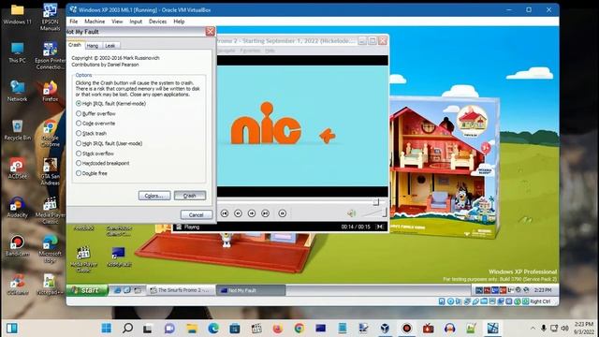The image size is (599, 337).
Task: Select the Stack trash option
Action: coord(92,133)
